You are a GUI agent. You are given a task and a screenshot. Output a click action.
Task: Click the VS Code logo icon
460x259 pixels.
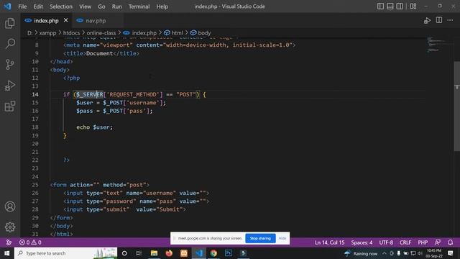click(7, 6)
